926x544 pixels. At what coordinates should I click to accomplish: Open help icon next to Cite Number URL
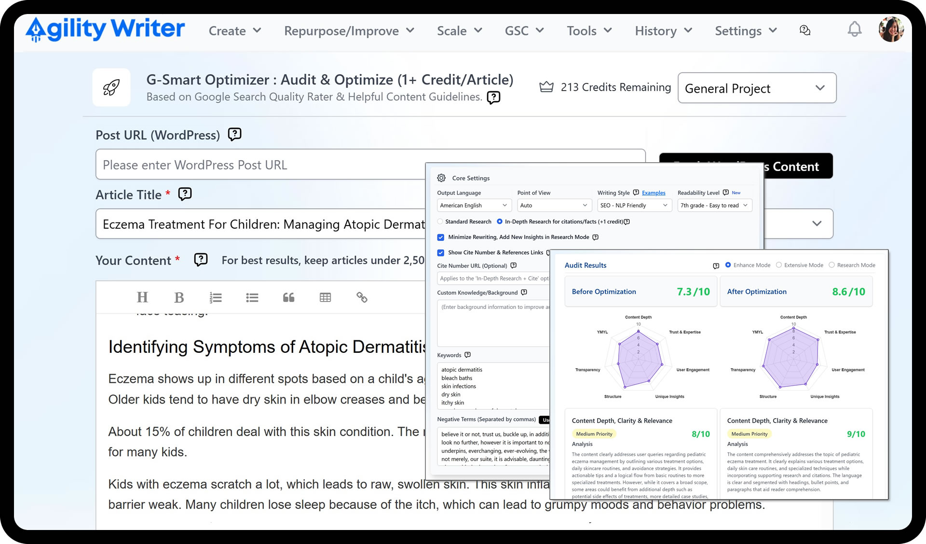(x=513, y=265)
